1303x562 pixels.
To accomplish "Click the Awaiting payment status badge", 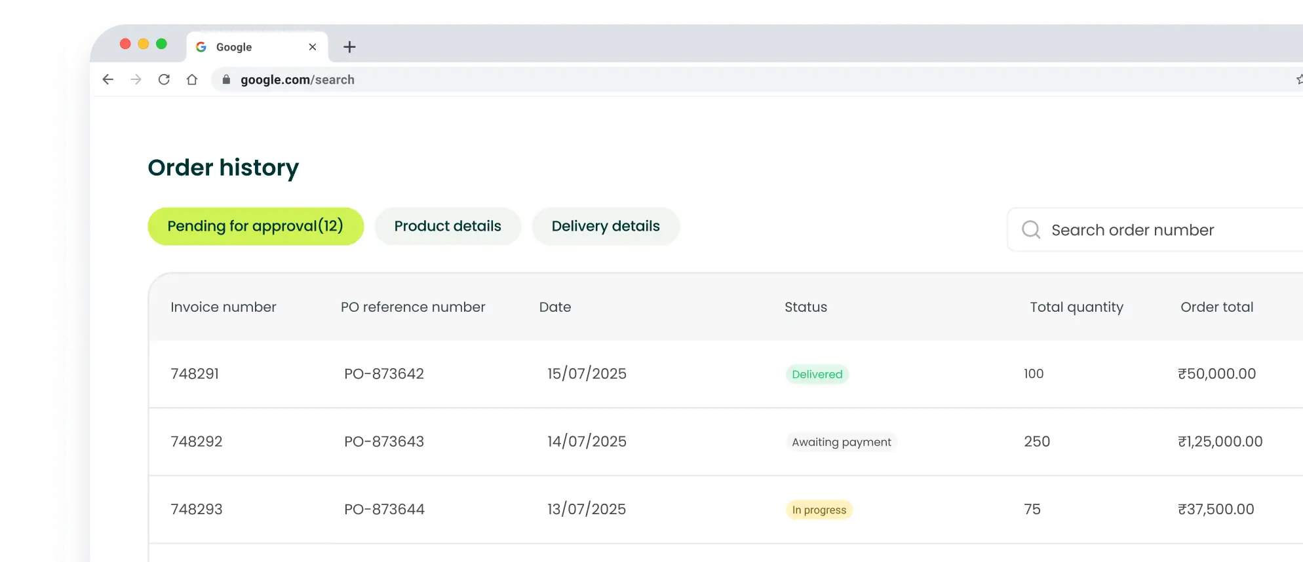I will [842, 442].
